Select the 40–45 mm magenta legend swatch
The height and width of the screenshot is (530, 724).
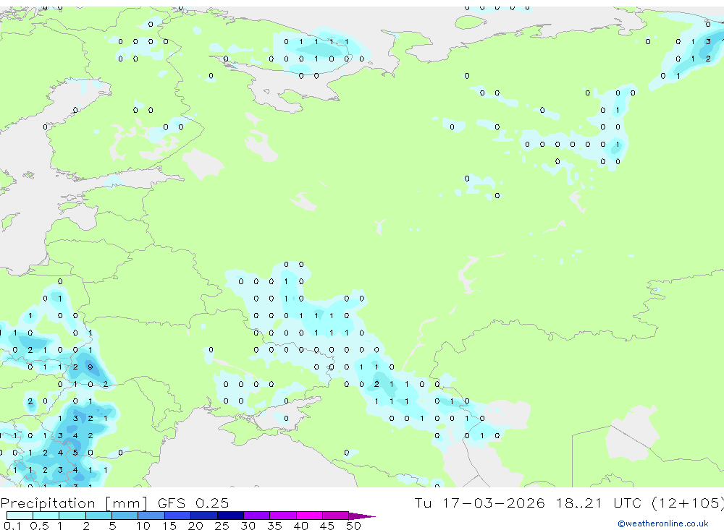[309, 516]
